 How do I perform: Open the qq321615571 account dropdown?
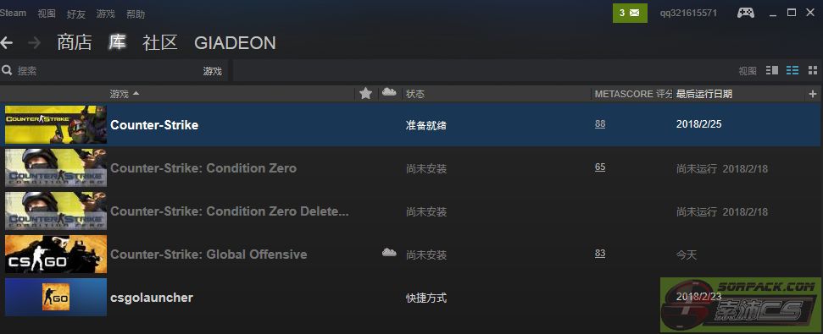click(x=688, y=13)
